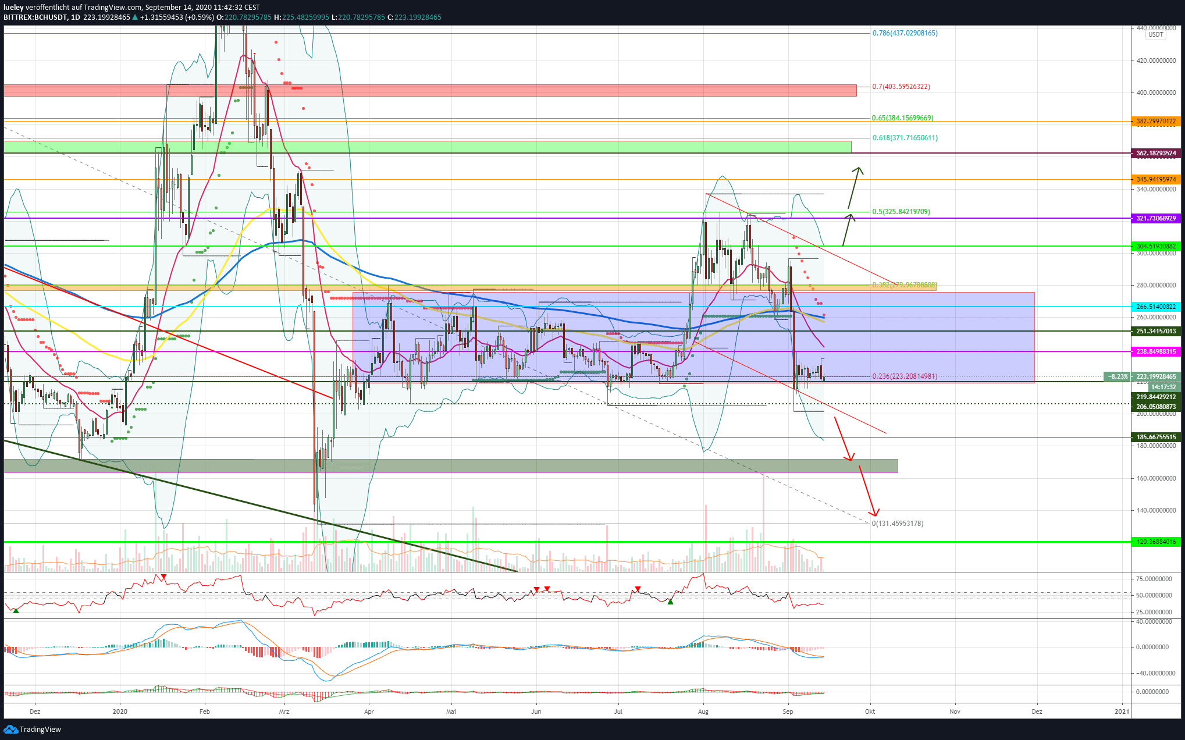Click the red down-triangle RSI marker in July

tap(638, 589)
